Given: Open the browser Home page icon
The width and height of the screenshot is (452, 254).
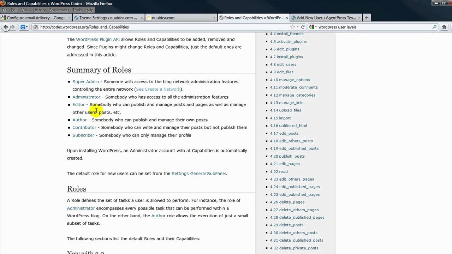Looking at the screenshot, I should (x=445, y=27).
